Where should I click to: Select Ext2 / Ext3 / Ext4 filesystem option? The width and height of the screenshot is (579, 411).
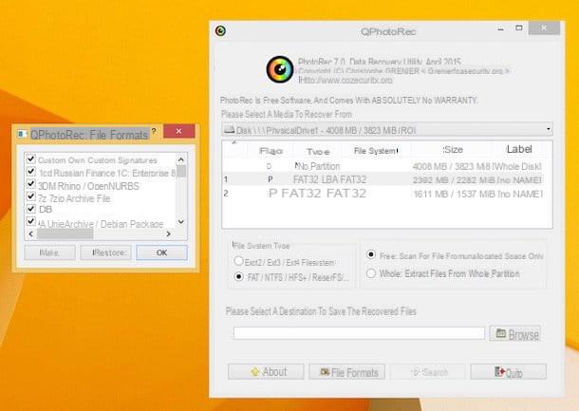tap(238, 261)
